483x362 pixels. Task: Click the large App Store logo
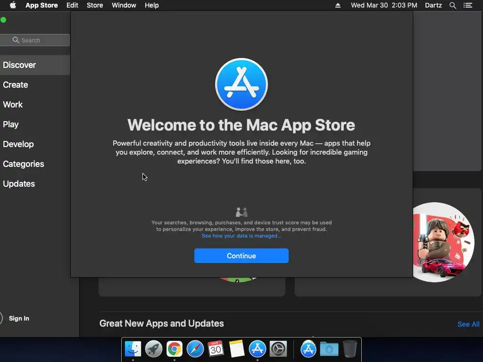coord(241,84)
